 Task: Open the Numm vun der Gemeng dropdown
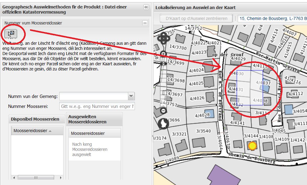click(131, 96)
